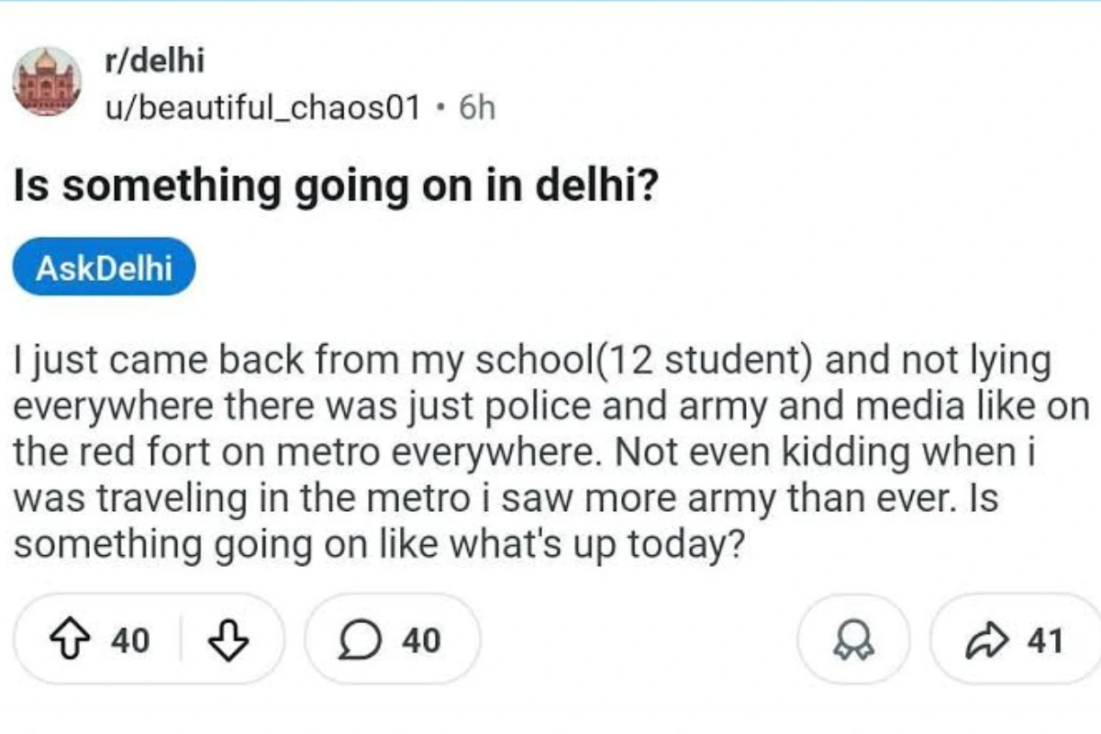Click the comment count beside the bubble
This screenshot has width=1101, height=734.
point(421,639)
